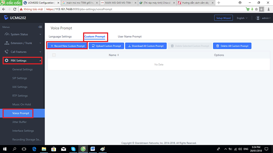Click the UCM6202 Grandstream logo
This screenshot has width=273, height=153.
6,18
